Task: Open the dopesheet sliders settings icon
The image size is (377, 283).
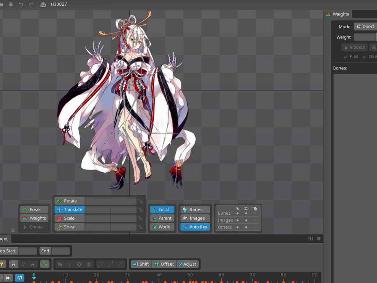Action: pyautogui.click(x=311, y=238)
